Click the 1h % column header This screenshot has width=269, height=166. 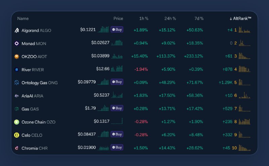[144, 19]
